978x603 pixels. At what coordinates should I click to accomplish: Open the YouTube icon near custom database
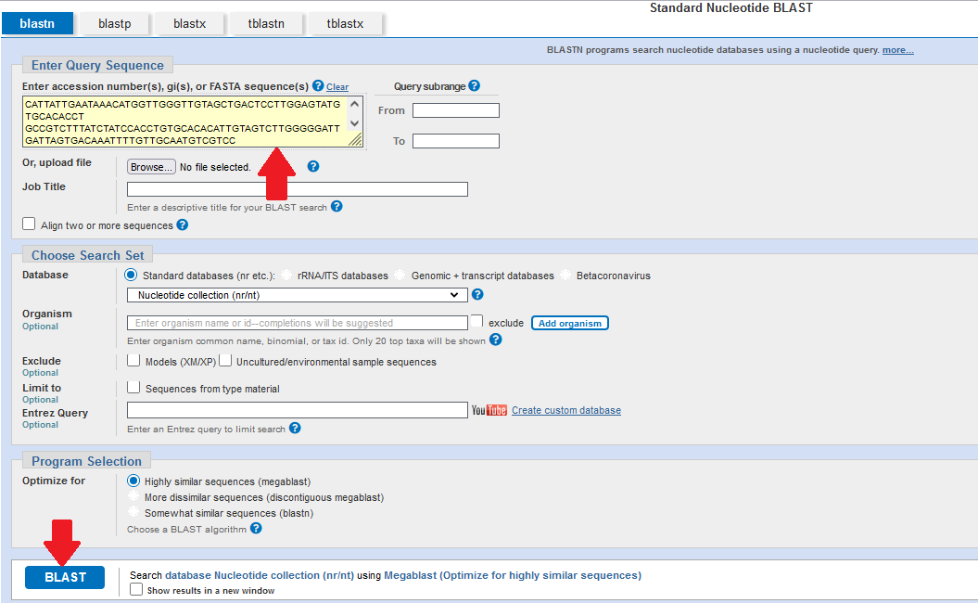pos(489,410)
